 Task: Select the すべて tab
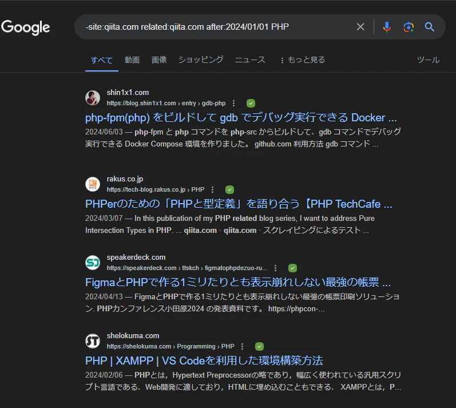pyautogui.click(x=101, y=60)
